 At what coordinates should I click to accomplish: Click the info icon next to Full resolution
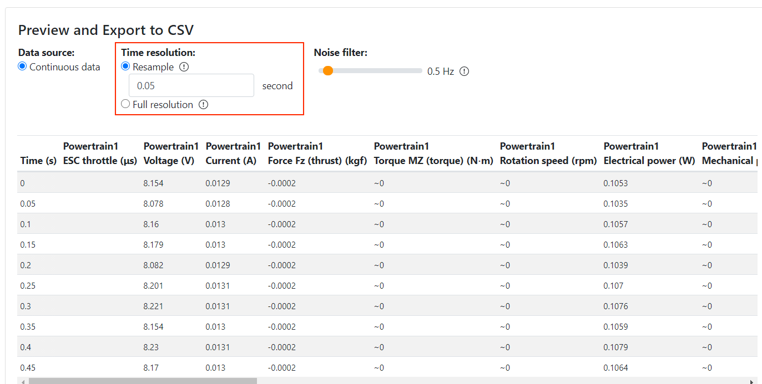pos(203,104)
